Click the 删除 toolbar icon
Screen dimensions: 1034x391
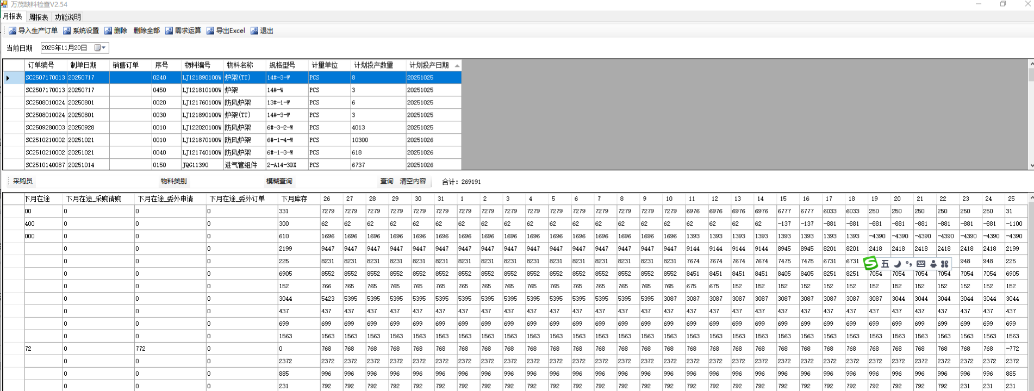[x=108, y=31]
